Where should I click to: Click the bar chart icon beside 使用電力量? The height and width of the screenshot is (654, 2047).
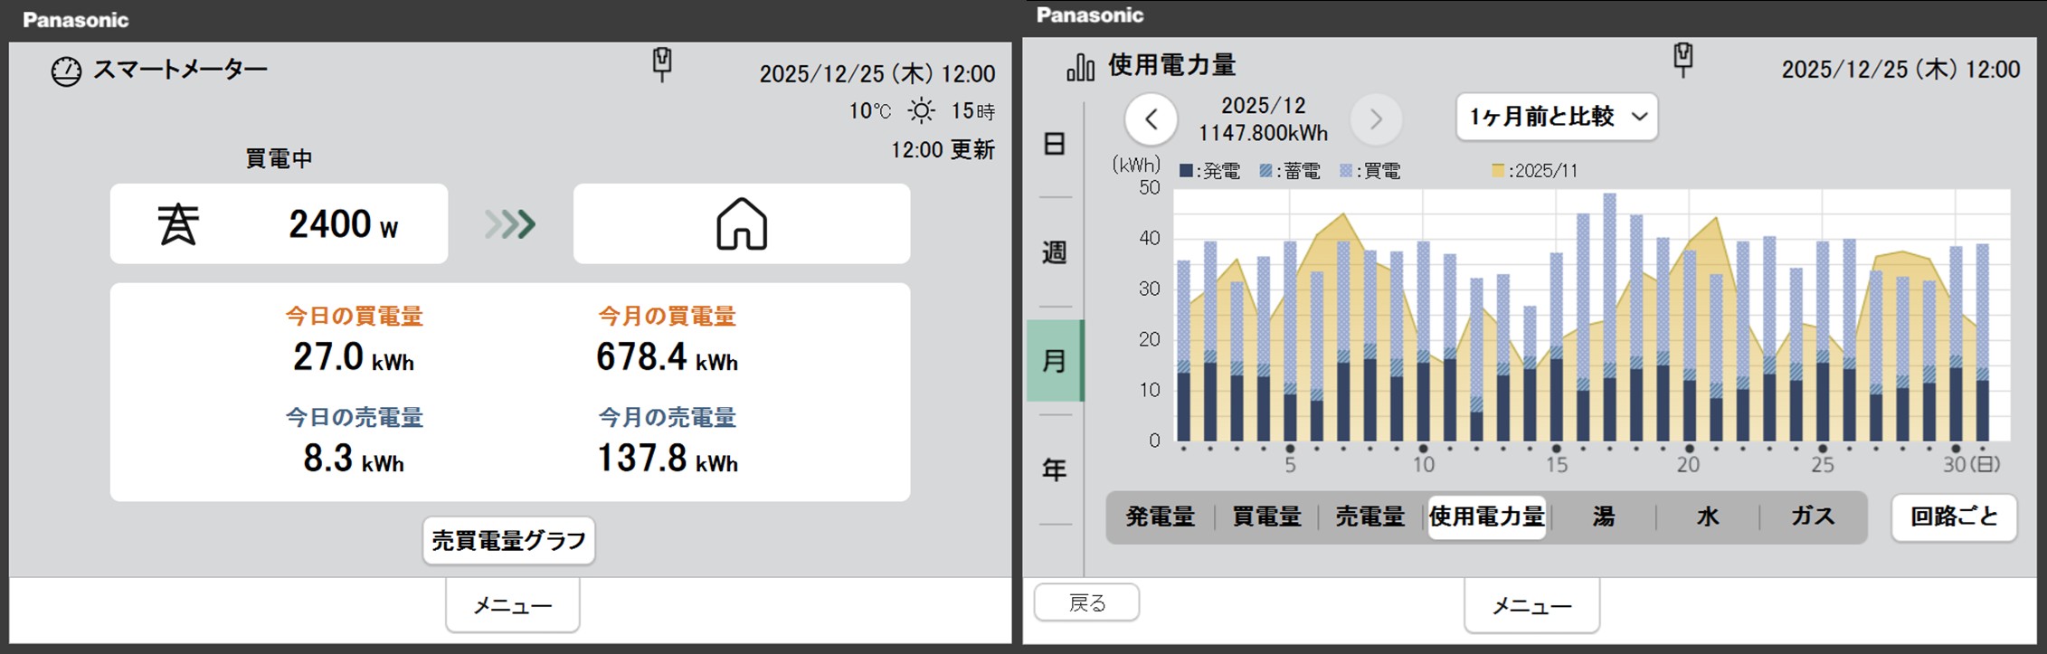click(1080, 66)
